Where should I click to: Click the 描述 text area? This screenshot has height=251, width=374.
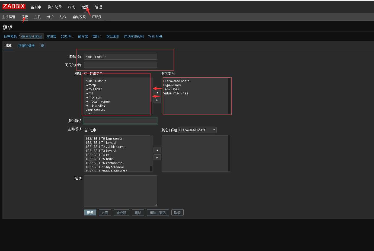tap(120, 191)
